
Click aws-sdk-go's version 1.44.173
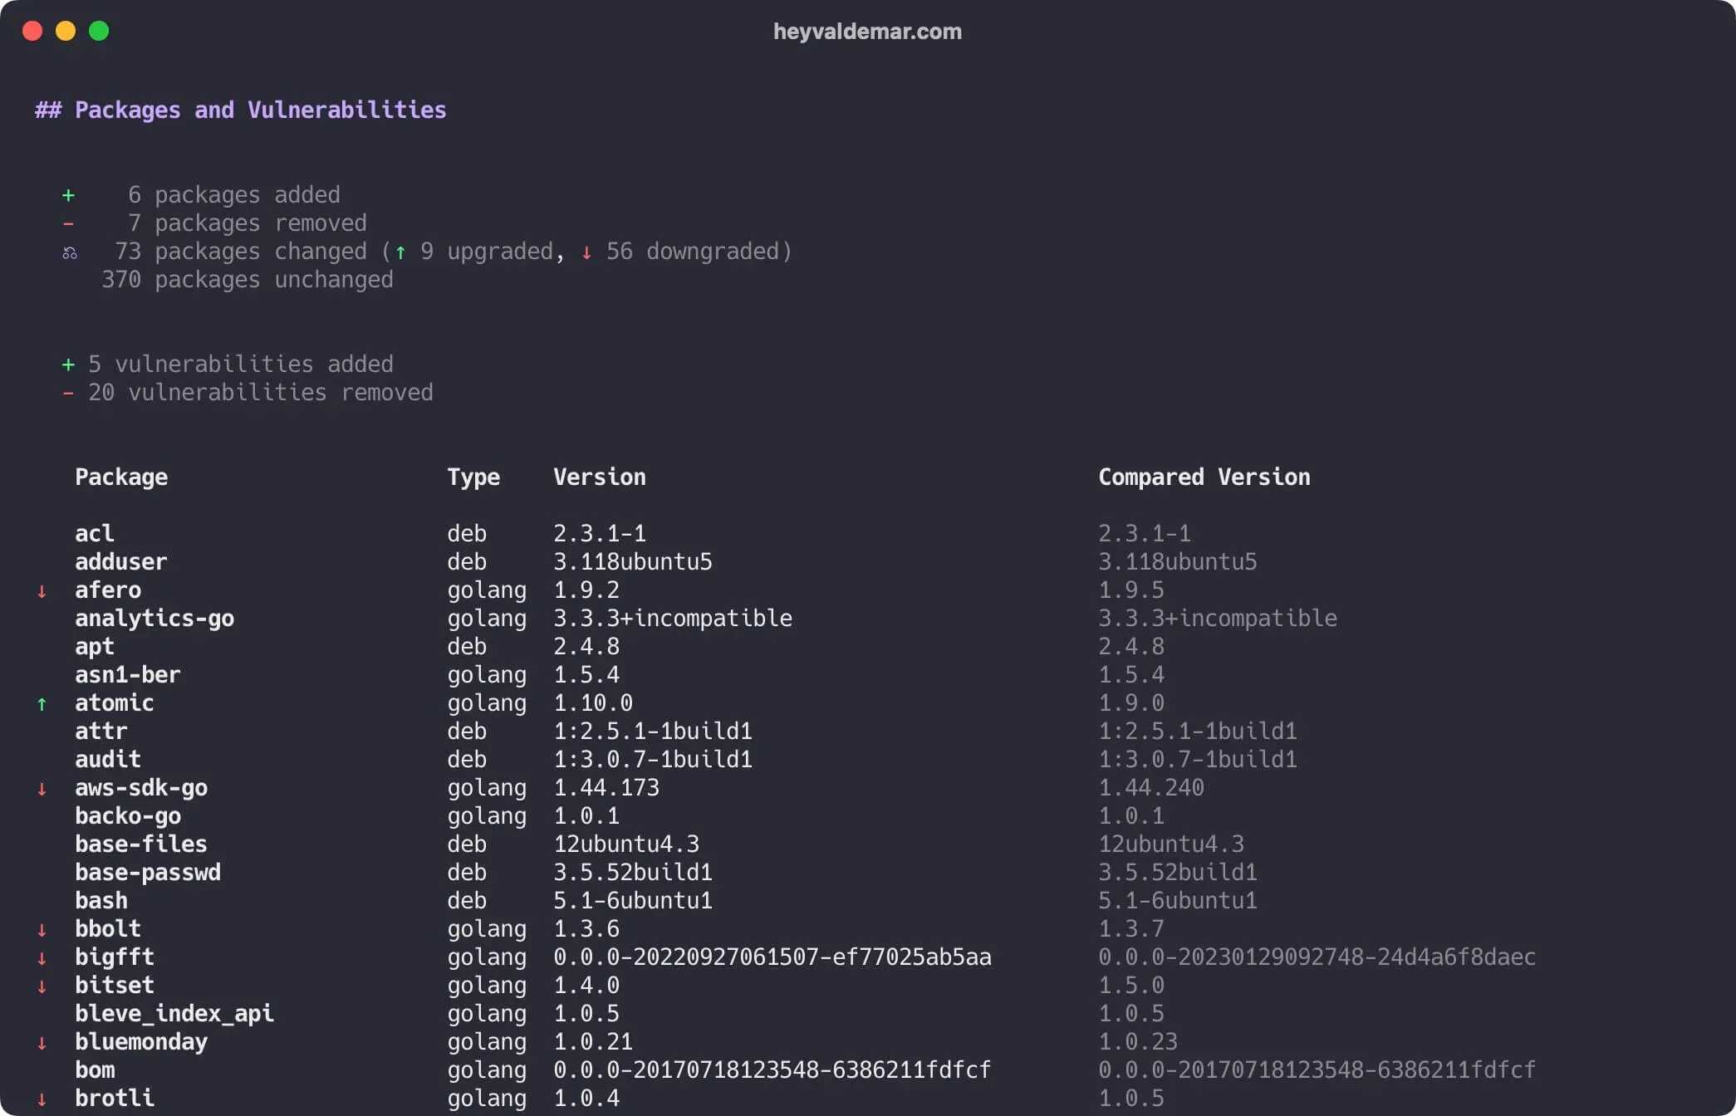[606, 787]
